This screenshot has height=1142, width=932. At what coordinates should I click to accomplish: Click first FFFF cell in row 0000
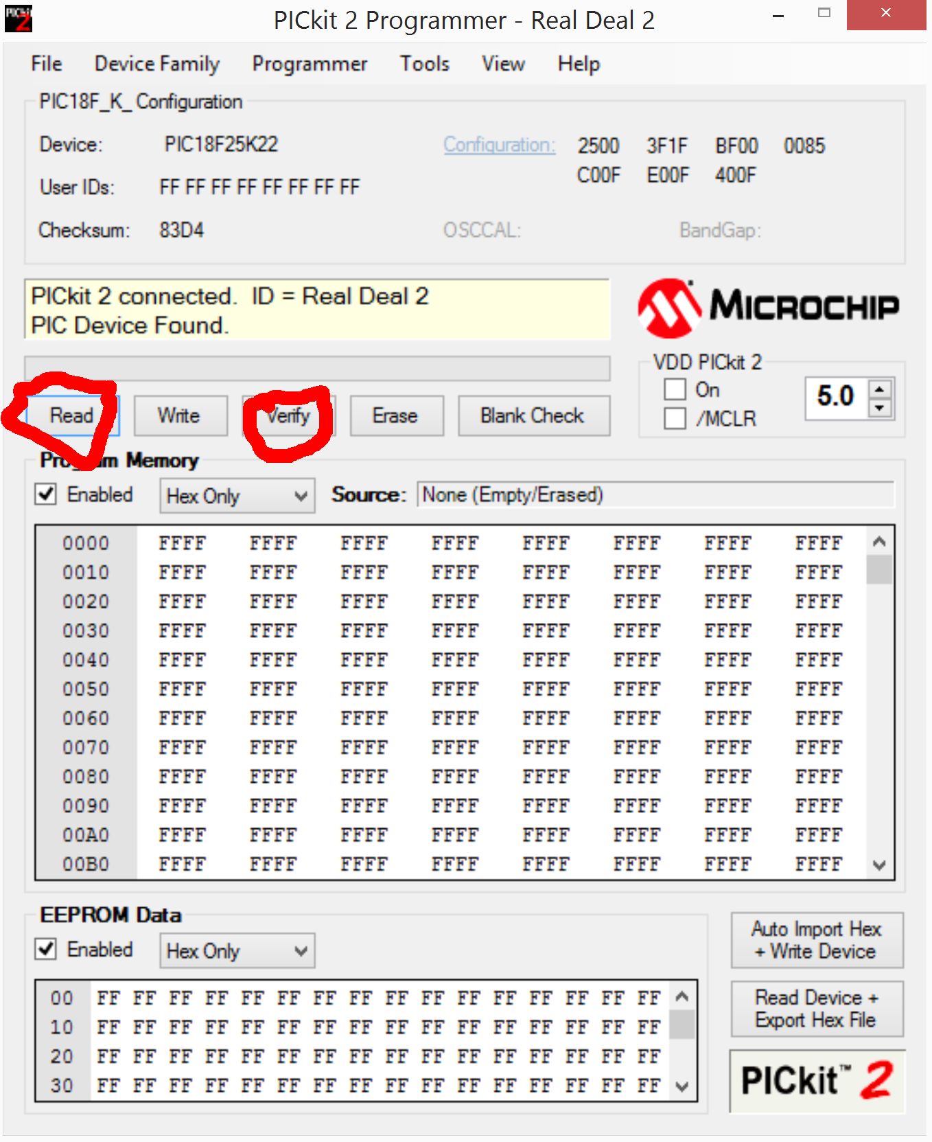pos(183,543)
